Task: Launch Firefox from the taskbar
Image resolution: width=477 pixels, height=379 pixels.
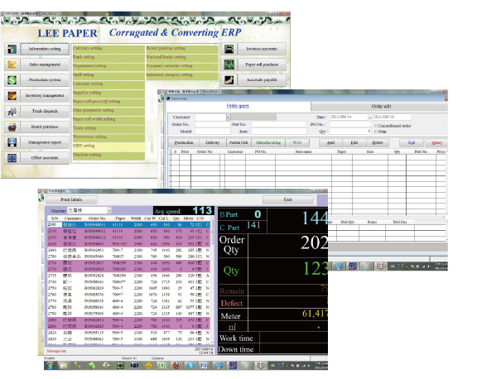Action: [x=176, y=365]
